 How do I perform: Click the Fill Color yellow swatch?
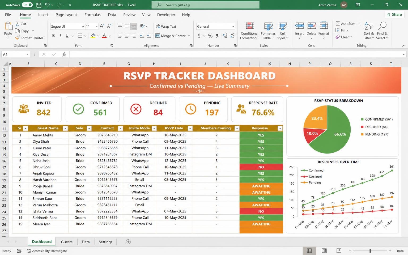93,36
